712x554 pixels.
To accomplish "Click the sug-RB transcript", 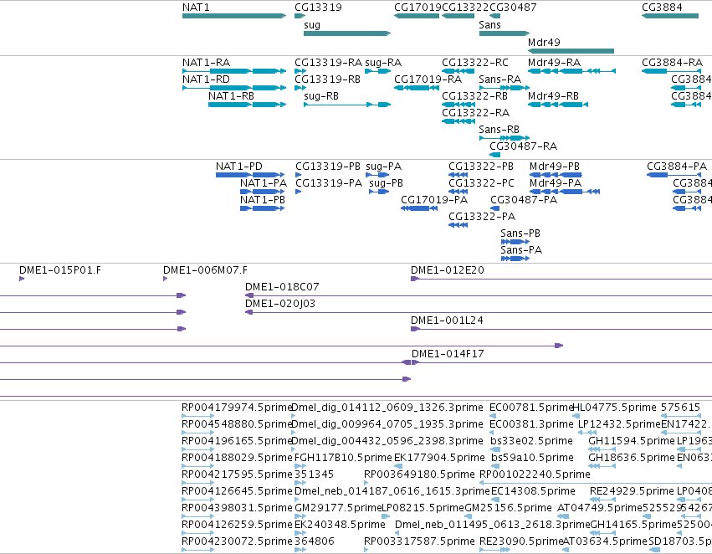I will coord(347,105).
